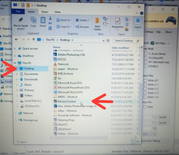179x155 pixels.
Task: Open the File menu tab
Action: (18, 11)
